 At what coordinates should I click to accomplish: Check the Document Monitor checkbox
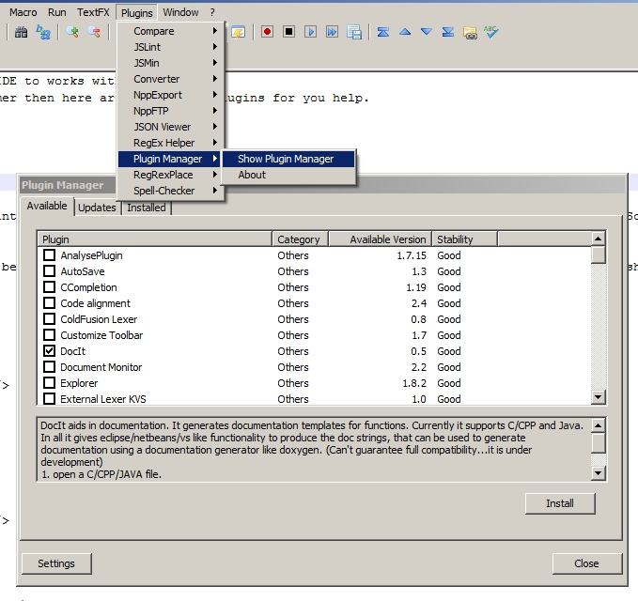(49, 367)
